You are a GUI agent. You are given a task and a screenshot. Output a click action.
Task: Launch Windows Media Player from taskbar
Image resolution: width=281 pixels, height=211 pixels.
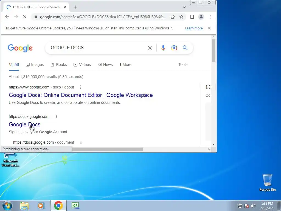click(x=41, y=206)
